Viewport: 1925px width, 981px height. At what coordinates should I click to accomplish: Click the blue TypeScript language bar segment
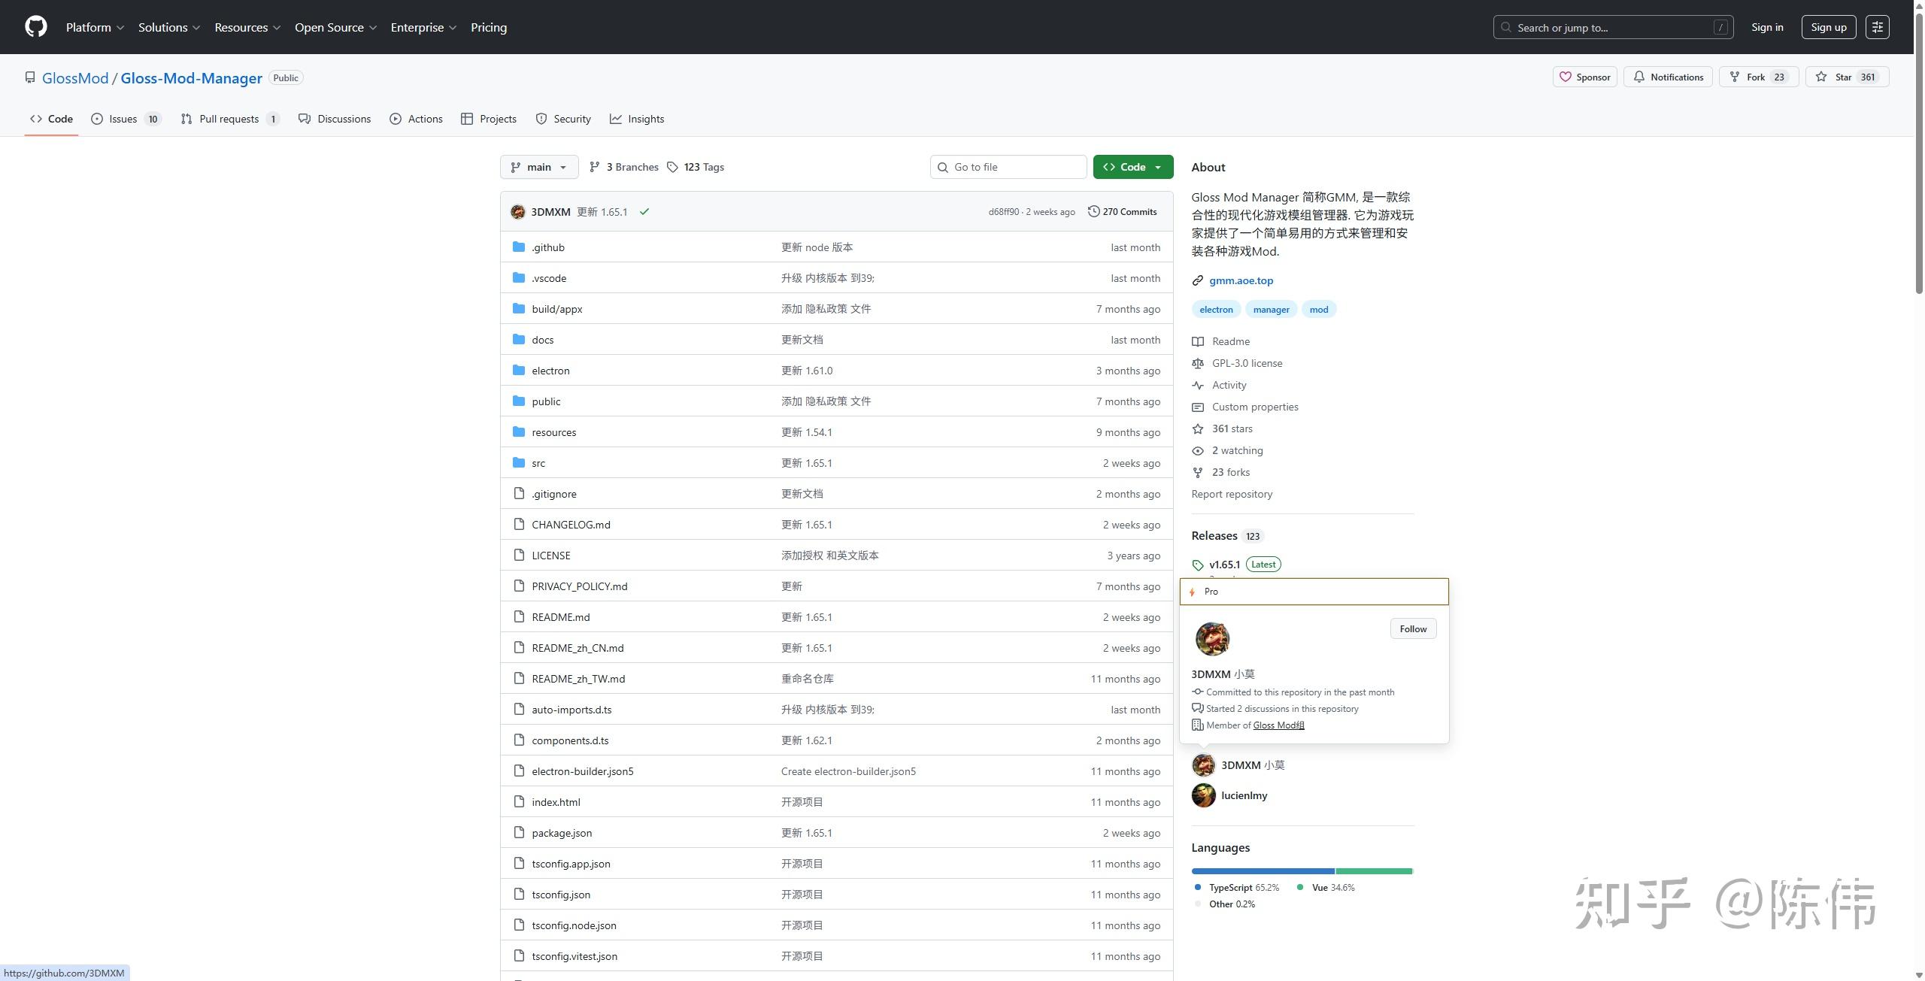pyautogui.click(x=1262, y=871)
